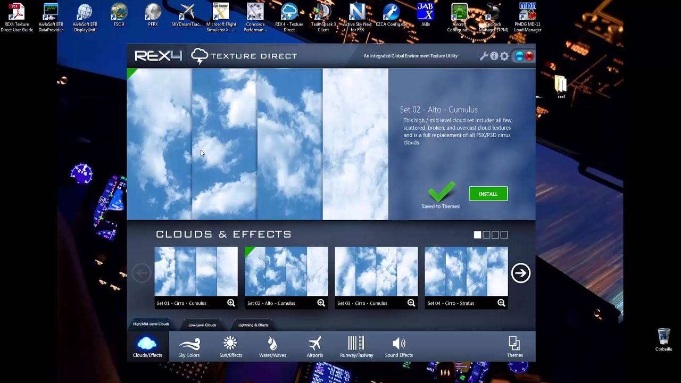Open the Clouds/Effects section
The image size is (681, 383).
click(x=147, y=347)
